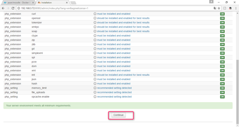Click the RSS extension icon in toolbar

pyautogui.click(x=225, y=8)
